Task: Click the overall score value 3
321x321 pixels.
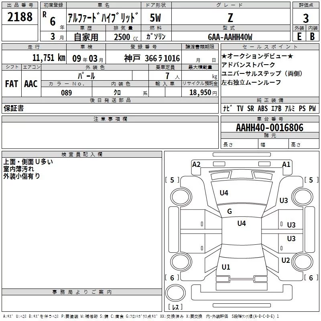Action: (x=306, y=18)
